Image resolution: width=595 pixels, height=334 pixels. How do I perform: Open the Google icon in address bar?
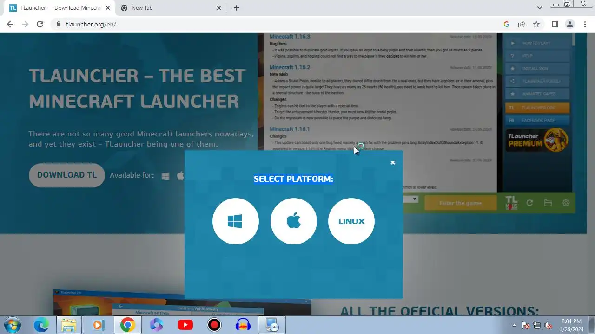click(x=507, y=24)
